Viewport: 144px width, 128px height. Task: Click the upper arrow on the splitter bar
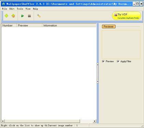tap(97, 65)
